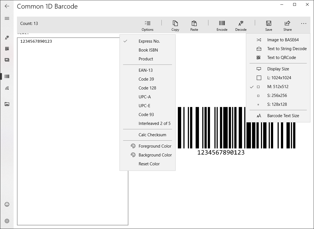Click the Encode barcode button
This screenshot has height=229, width=314.
coord(222,26)
